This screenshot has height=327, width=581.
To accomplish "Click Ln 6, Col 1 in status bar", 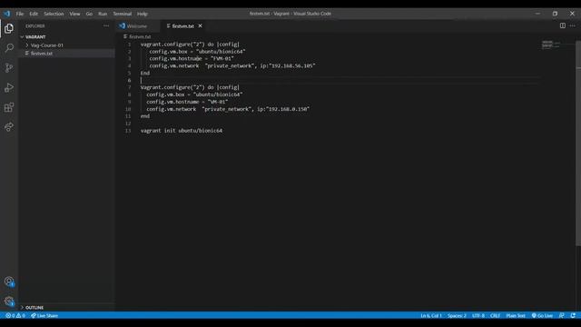I will pos(431,315).
